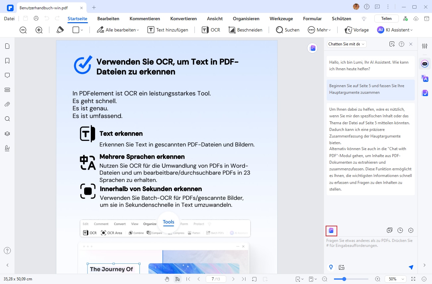Open AI settings hexagon icon
The height and width of the screenshot is (284, 432).
tap(411, 230)
